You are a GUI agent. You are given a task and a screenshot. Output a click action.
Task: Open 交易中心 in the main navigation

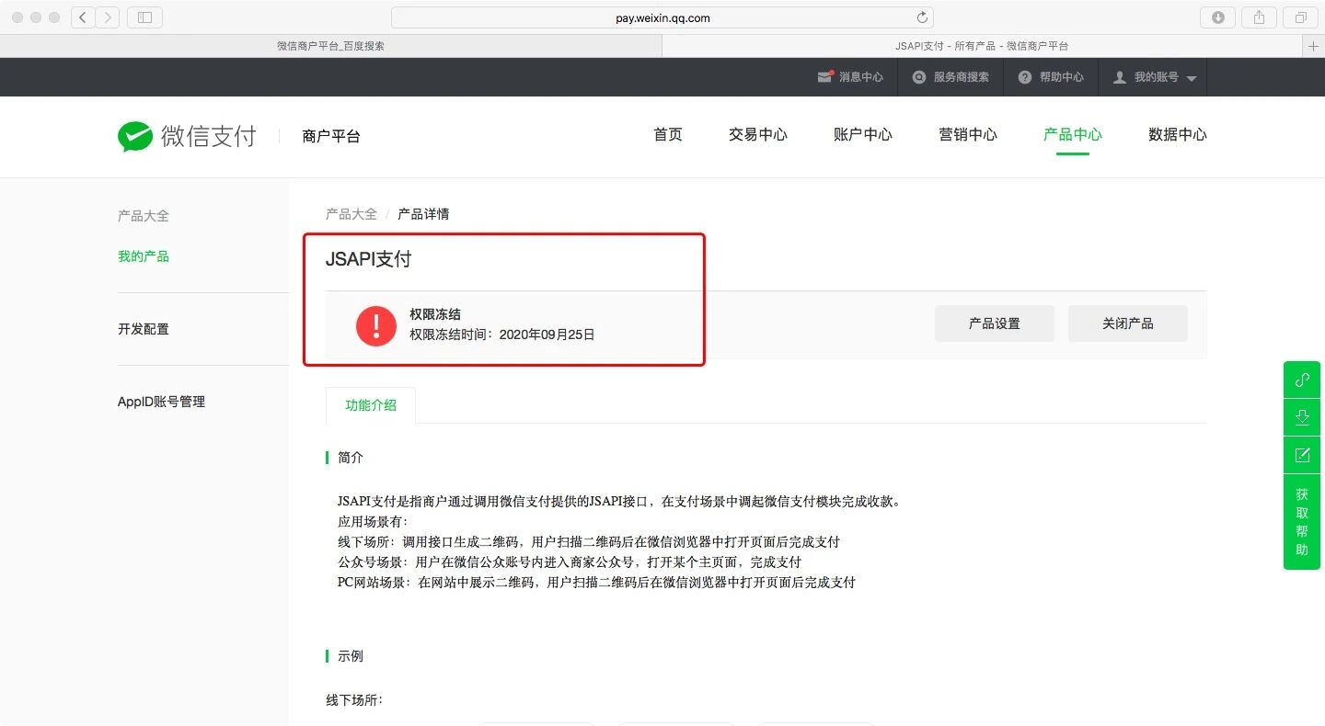coord(758,134)
